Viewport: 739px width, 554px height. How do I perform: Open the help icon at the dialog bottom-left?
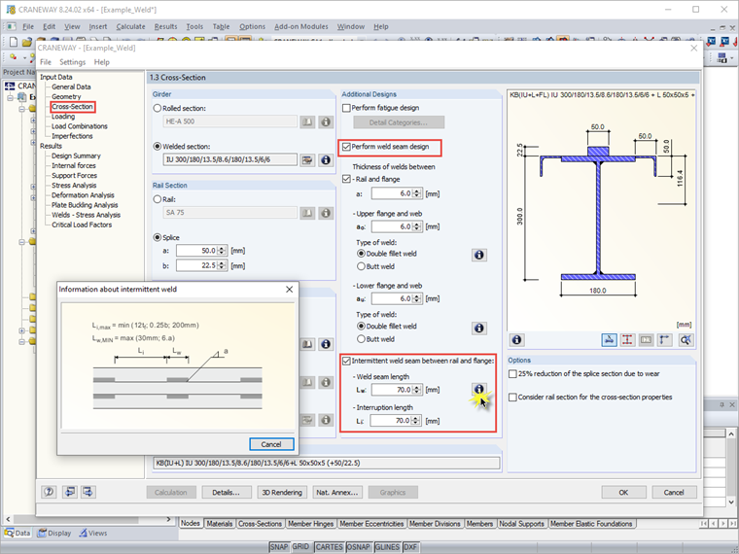click(49, 492)
